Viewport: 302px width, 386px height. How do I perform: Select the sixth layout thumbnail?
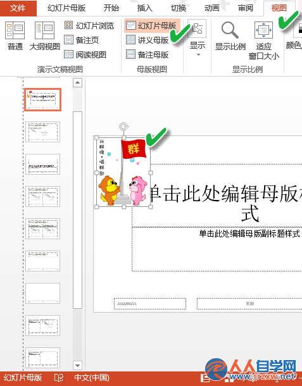pyautogui.click(x=42, y=261)
